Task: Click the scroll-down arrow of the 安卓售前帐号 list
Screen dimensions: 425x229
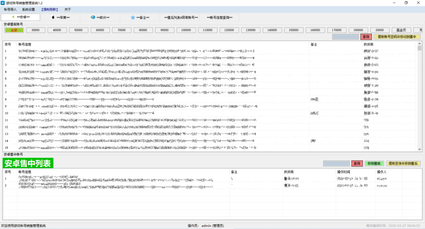Action: pyautogui.click(x=419, y=149)
